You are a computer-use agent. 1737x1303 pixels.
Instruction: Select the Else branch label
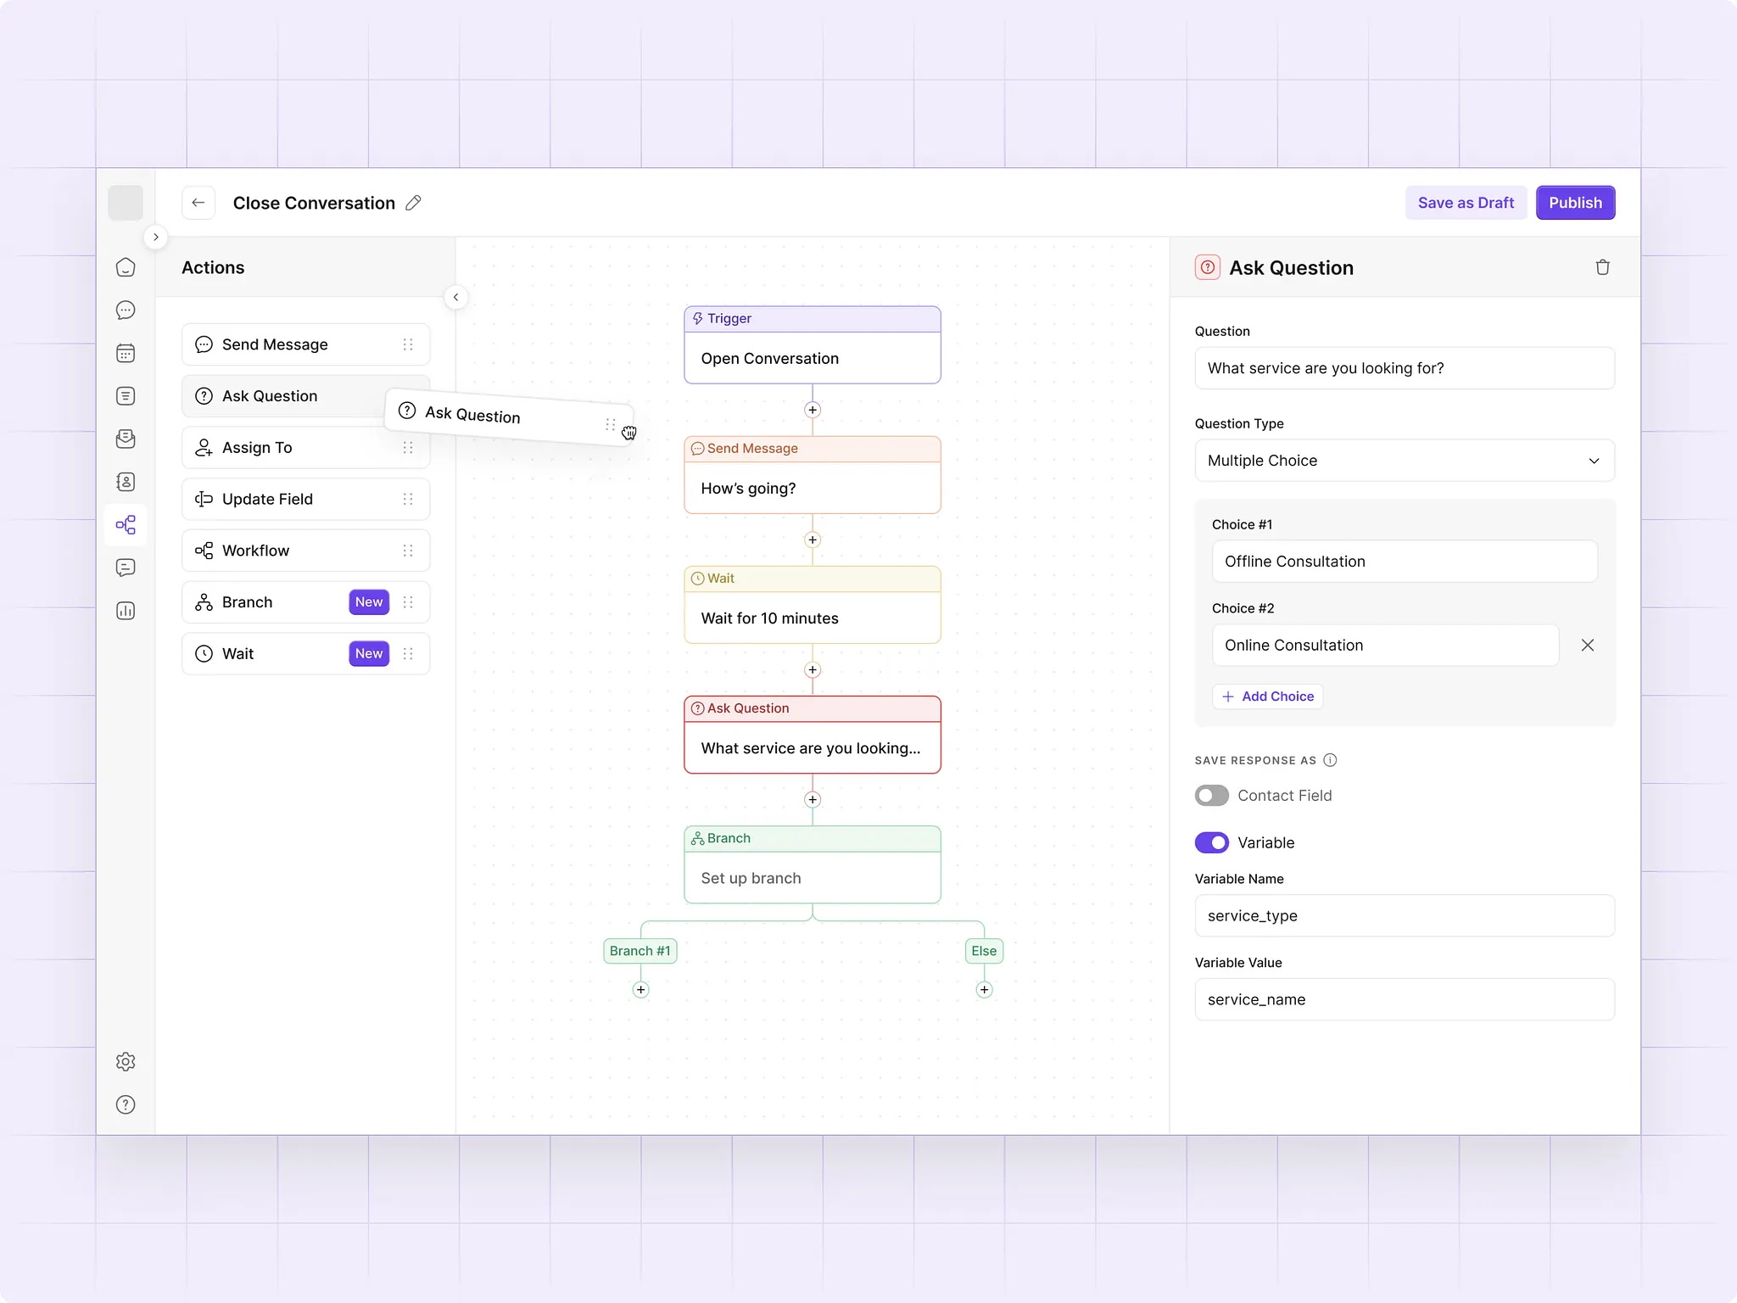(984, 951)
